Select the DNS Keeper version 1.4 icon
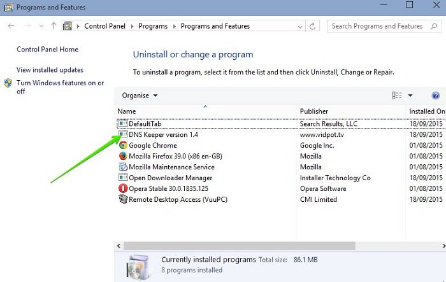 [123, 134]
